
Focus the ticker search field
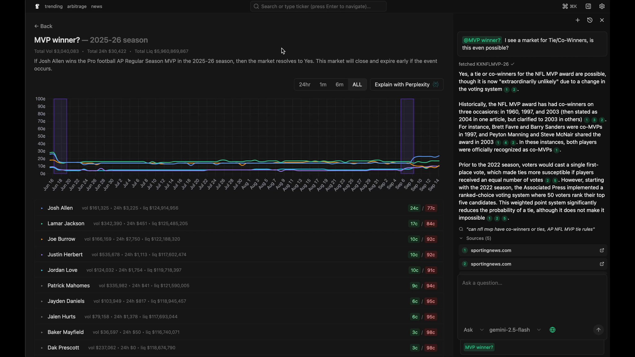(318, 6)
